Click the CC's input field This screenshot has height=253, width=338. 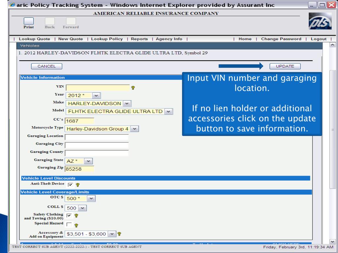[x=80, y=121]
